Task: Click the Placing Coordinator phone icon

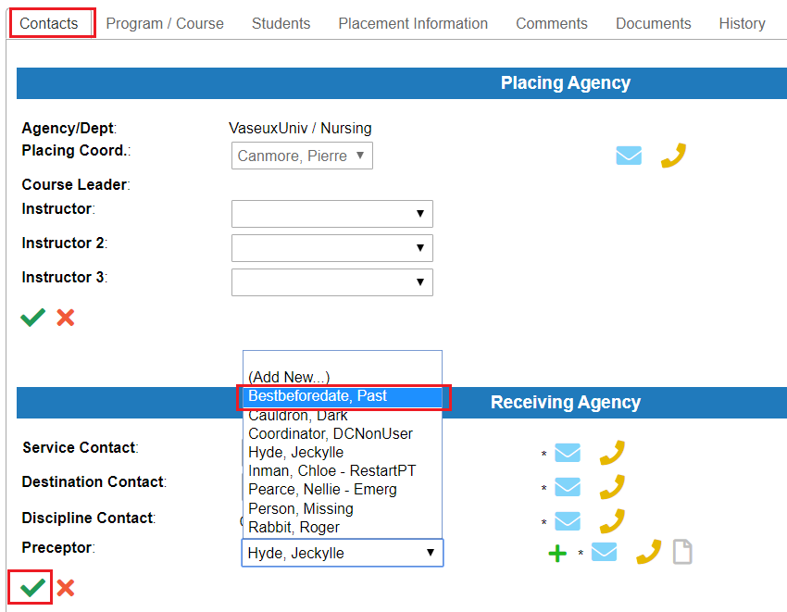Action: coord(673,156)
